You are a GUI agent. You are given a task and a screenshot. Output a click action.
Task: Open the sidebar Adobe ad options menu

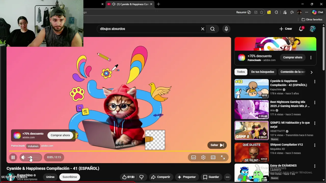pos(311,58)
